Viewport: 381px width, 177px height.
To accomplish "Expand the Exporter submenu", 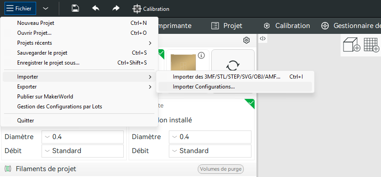I will coord(79,87).
